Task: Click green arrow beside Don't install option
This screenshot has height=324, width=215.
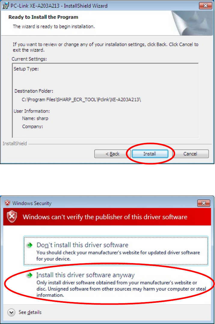Action: (30, 245)
